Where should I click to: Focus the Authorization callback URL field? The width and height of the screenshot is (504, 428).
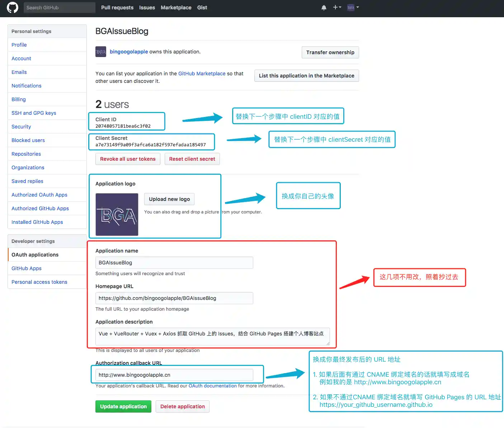click(x=174, y=375)
